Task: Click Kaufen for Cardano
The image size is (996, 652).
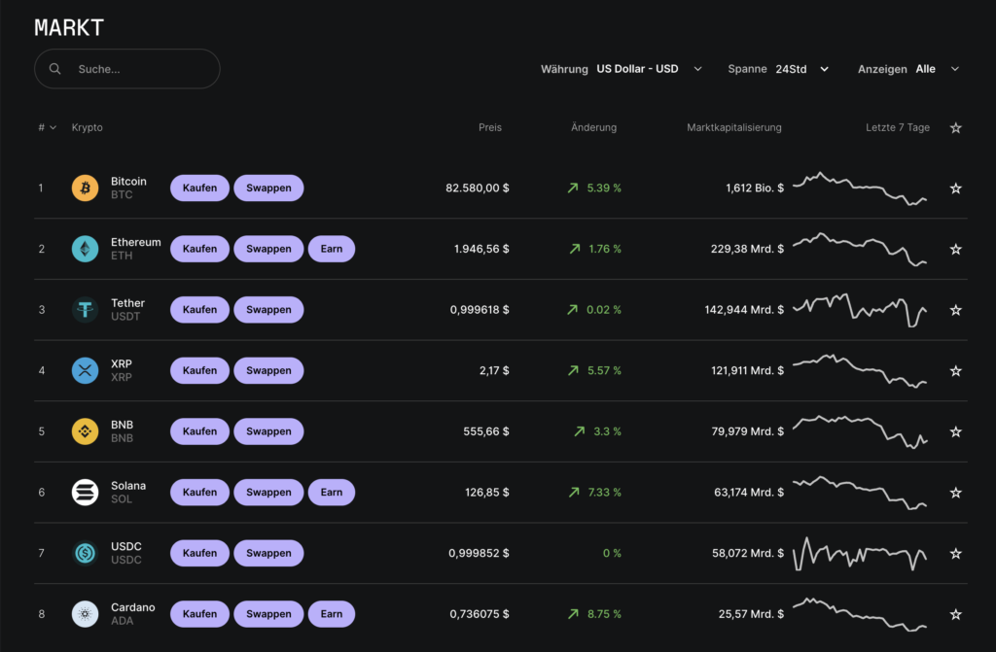Action: coord(199,614)
